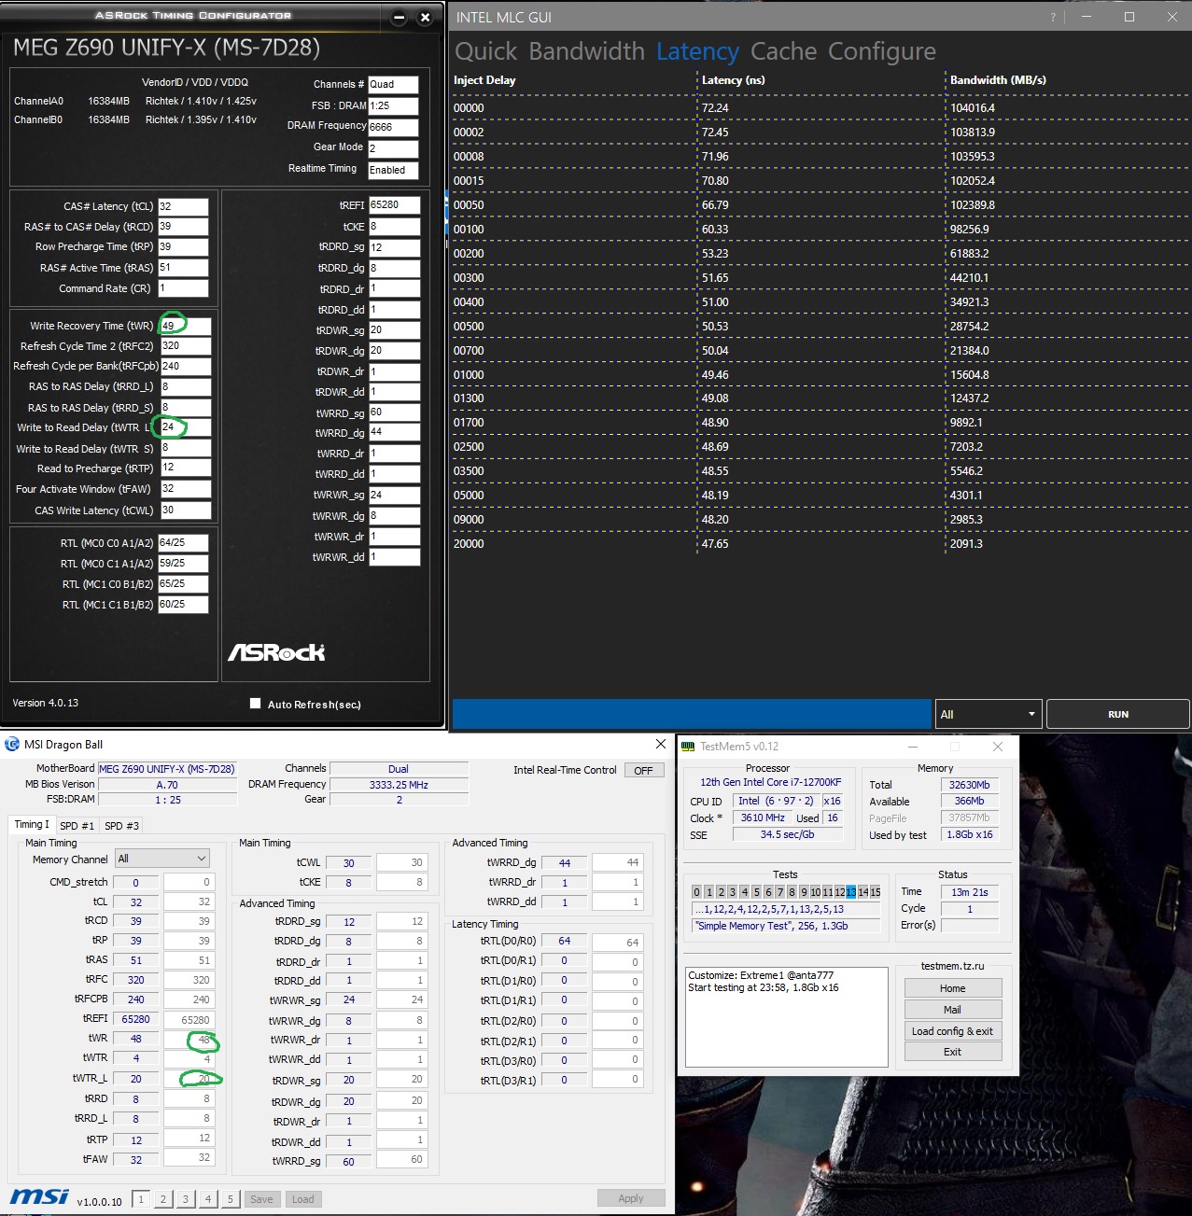Click the blue MLC progress bar
The height and width of the screenshot is (1216, 1192).
point(692,714)
